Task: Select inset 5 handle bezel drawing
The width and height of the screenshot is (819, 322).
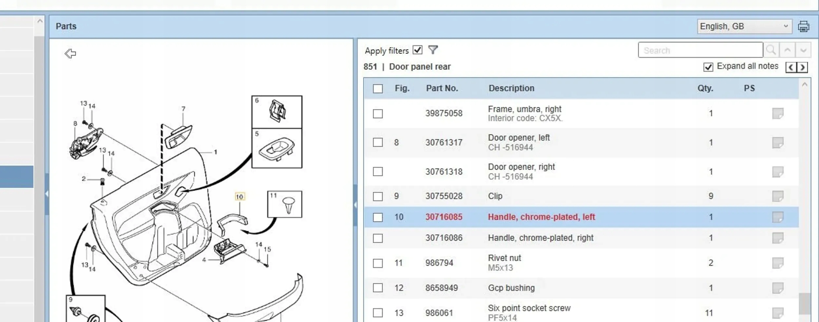Action: point(277,148)
